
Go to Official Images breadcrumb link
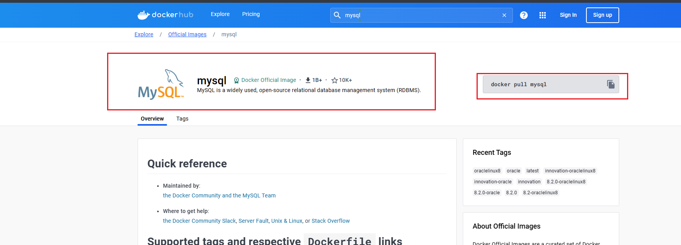click(x=187, y=34)
